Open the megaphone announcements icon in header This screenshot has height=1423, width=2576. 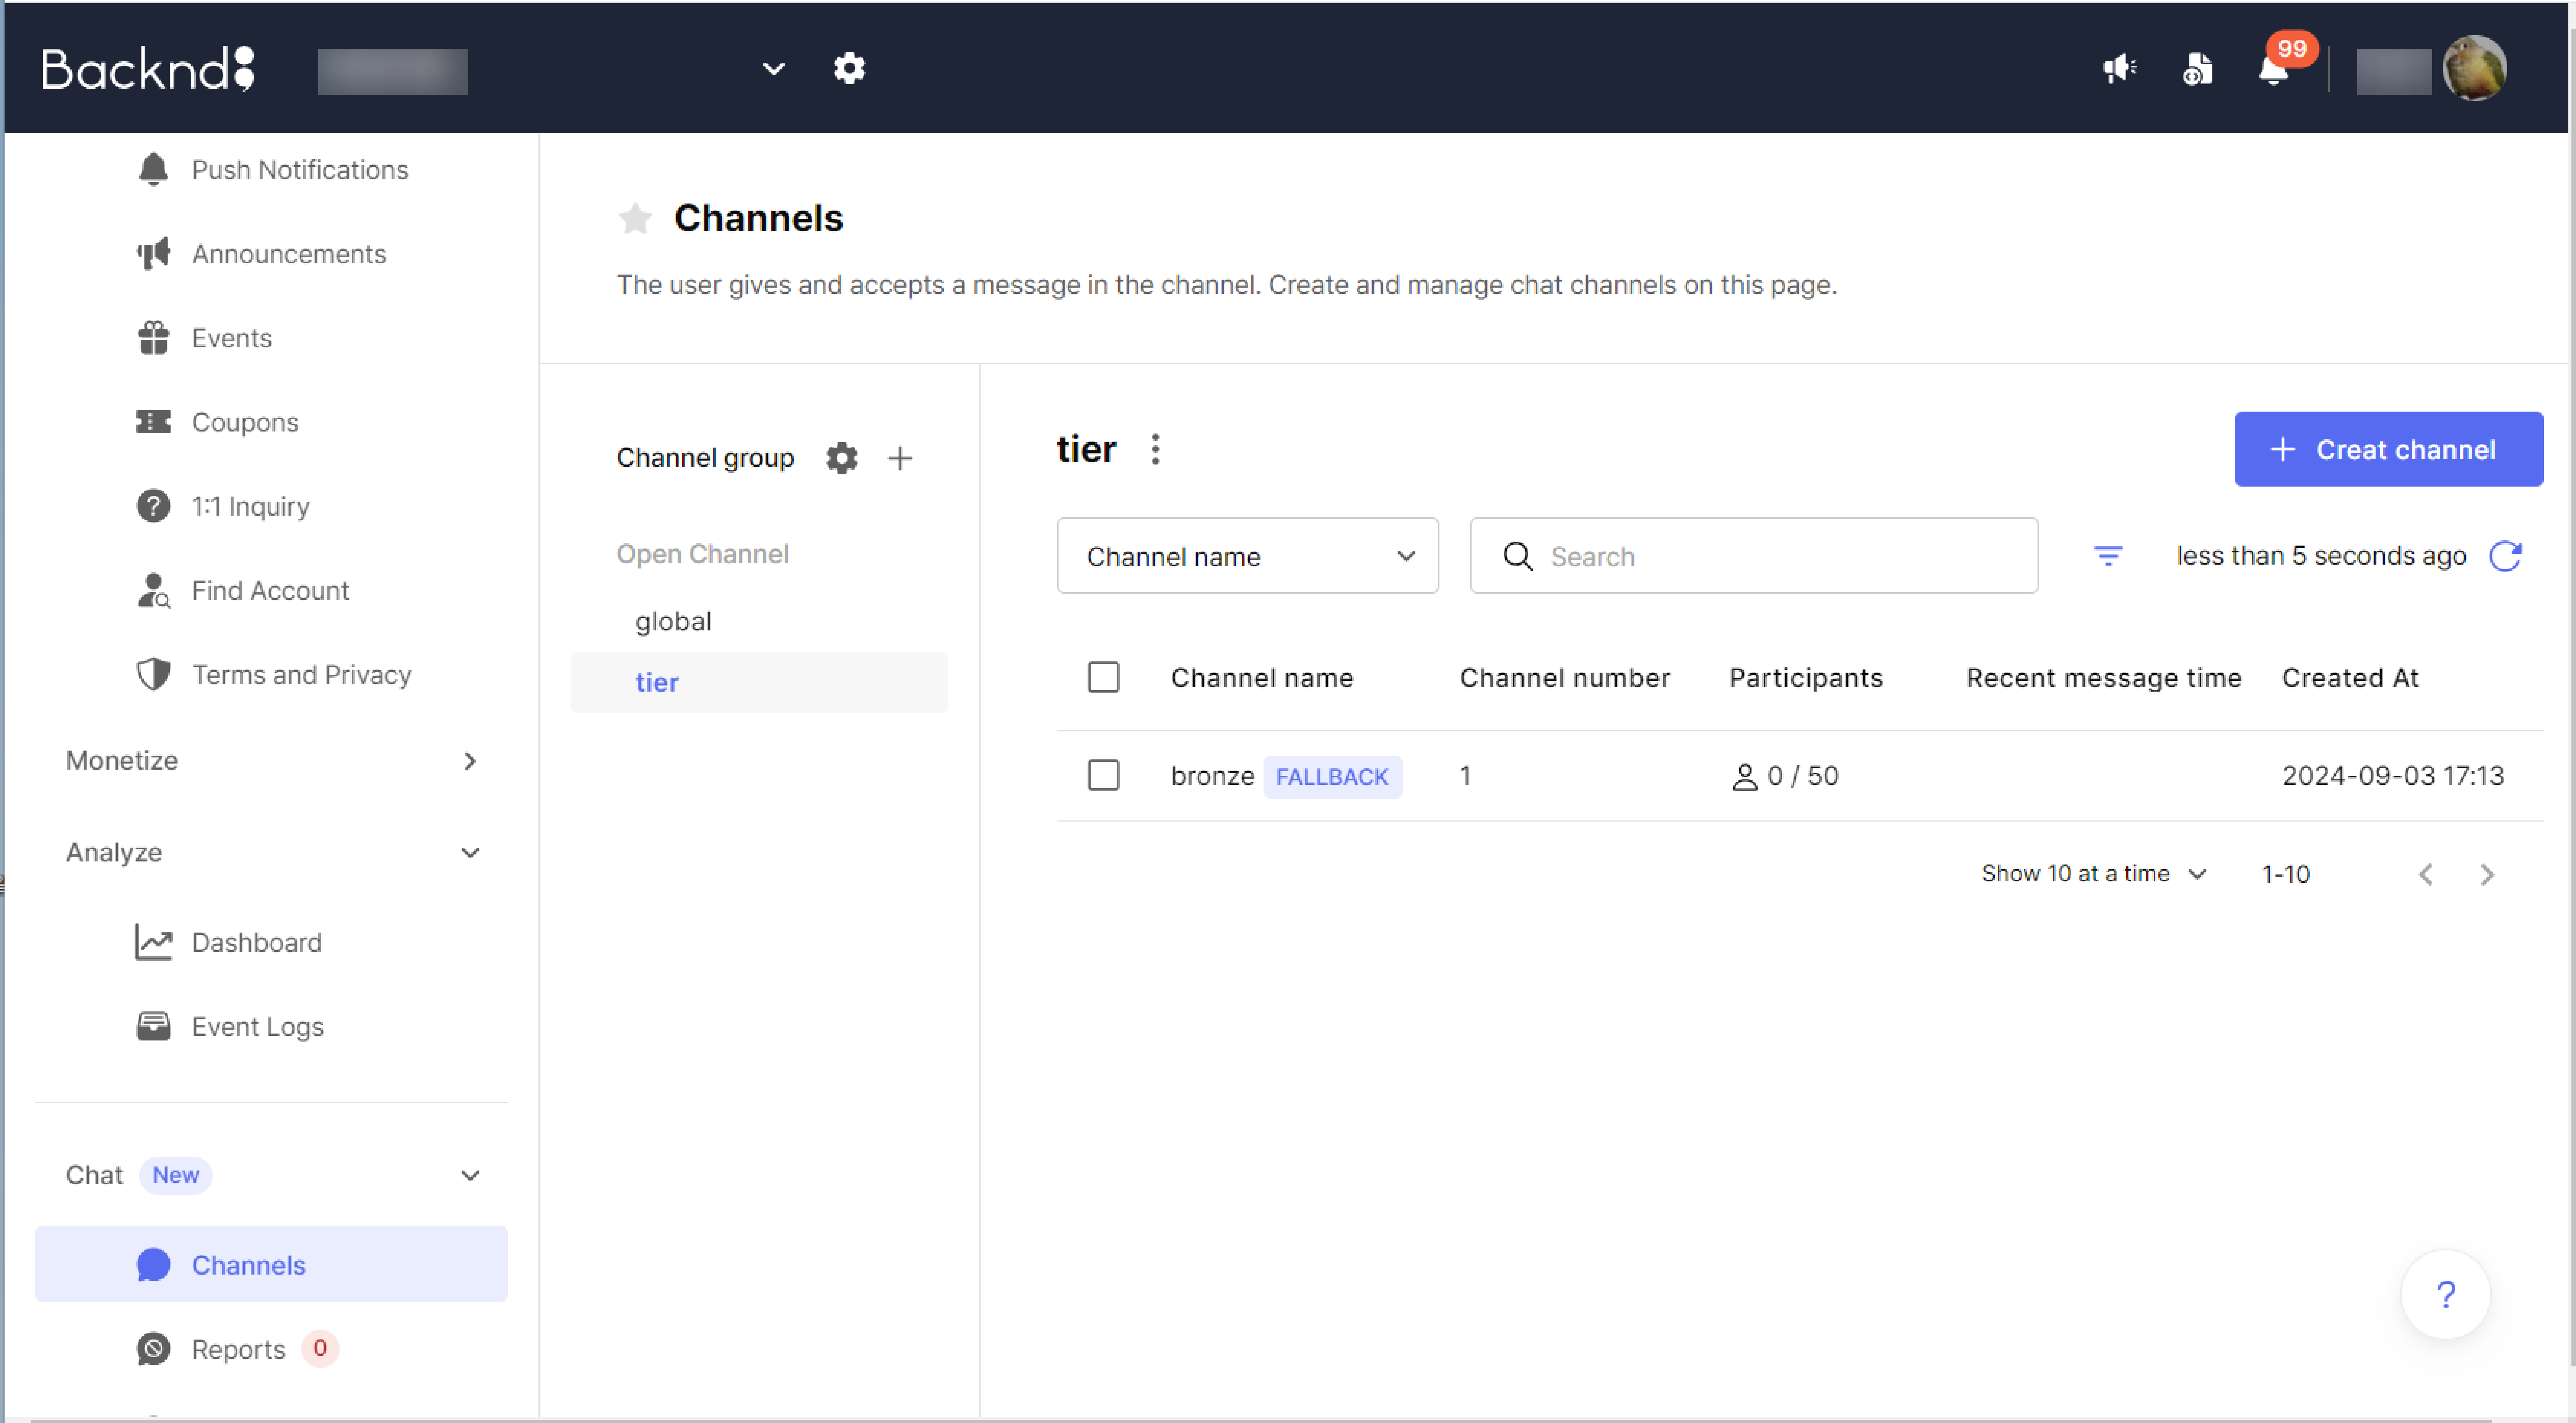(2119, 69)
